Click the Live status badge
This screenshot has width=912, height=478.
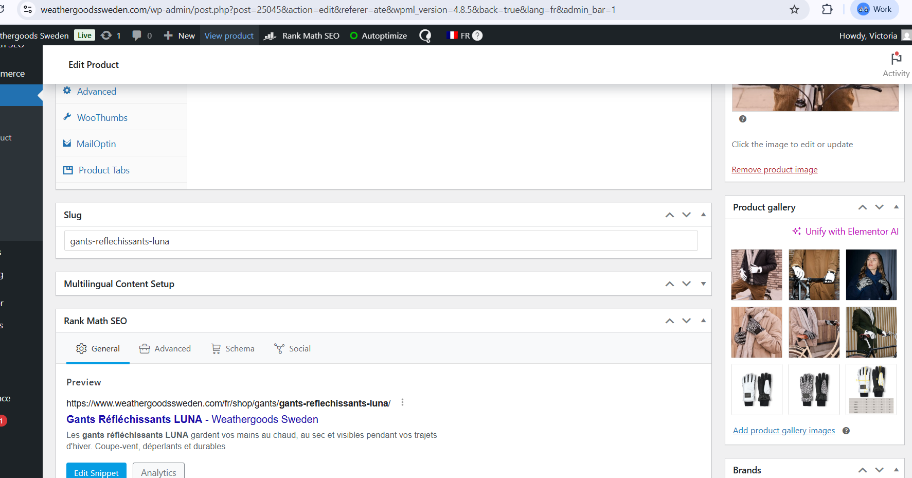pyautogui.click(x=84, y=35)
